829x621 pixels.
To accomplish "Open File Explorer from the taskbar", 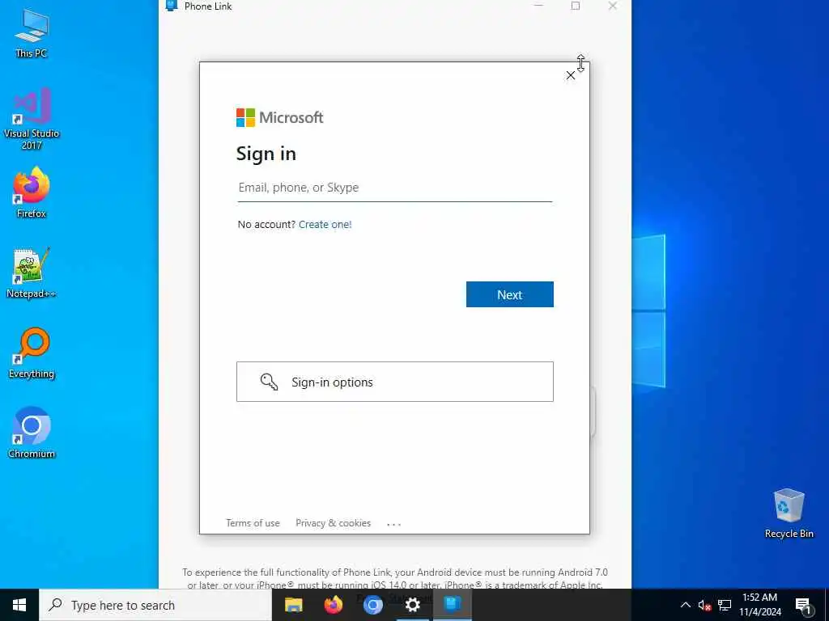I will click(293, 605).
